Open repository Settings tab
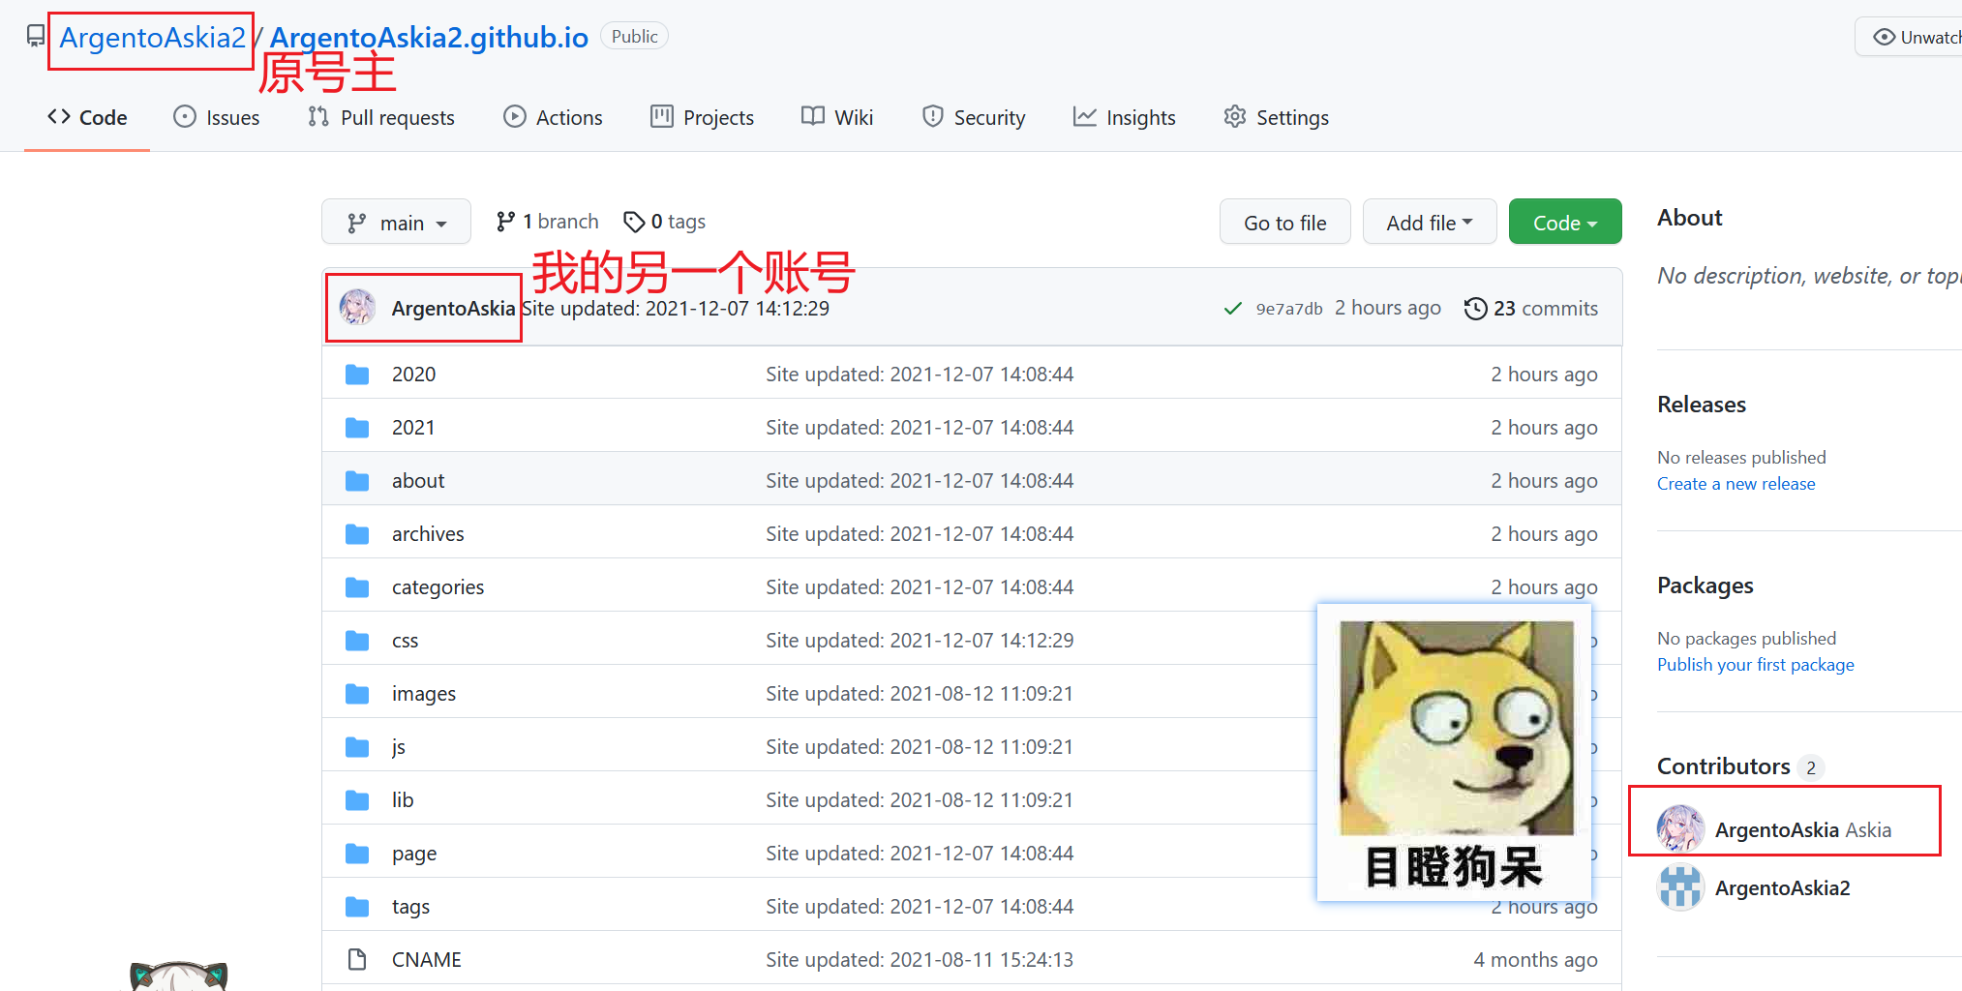 click(x=1276, y=117)
